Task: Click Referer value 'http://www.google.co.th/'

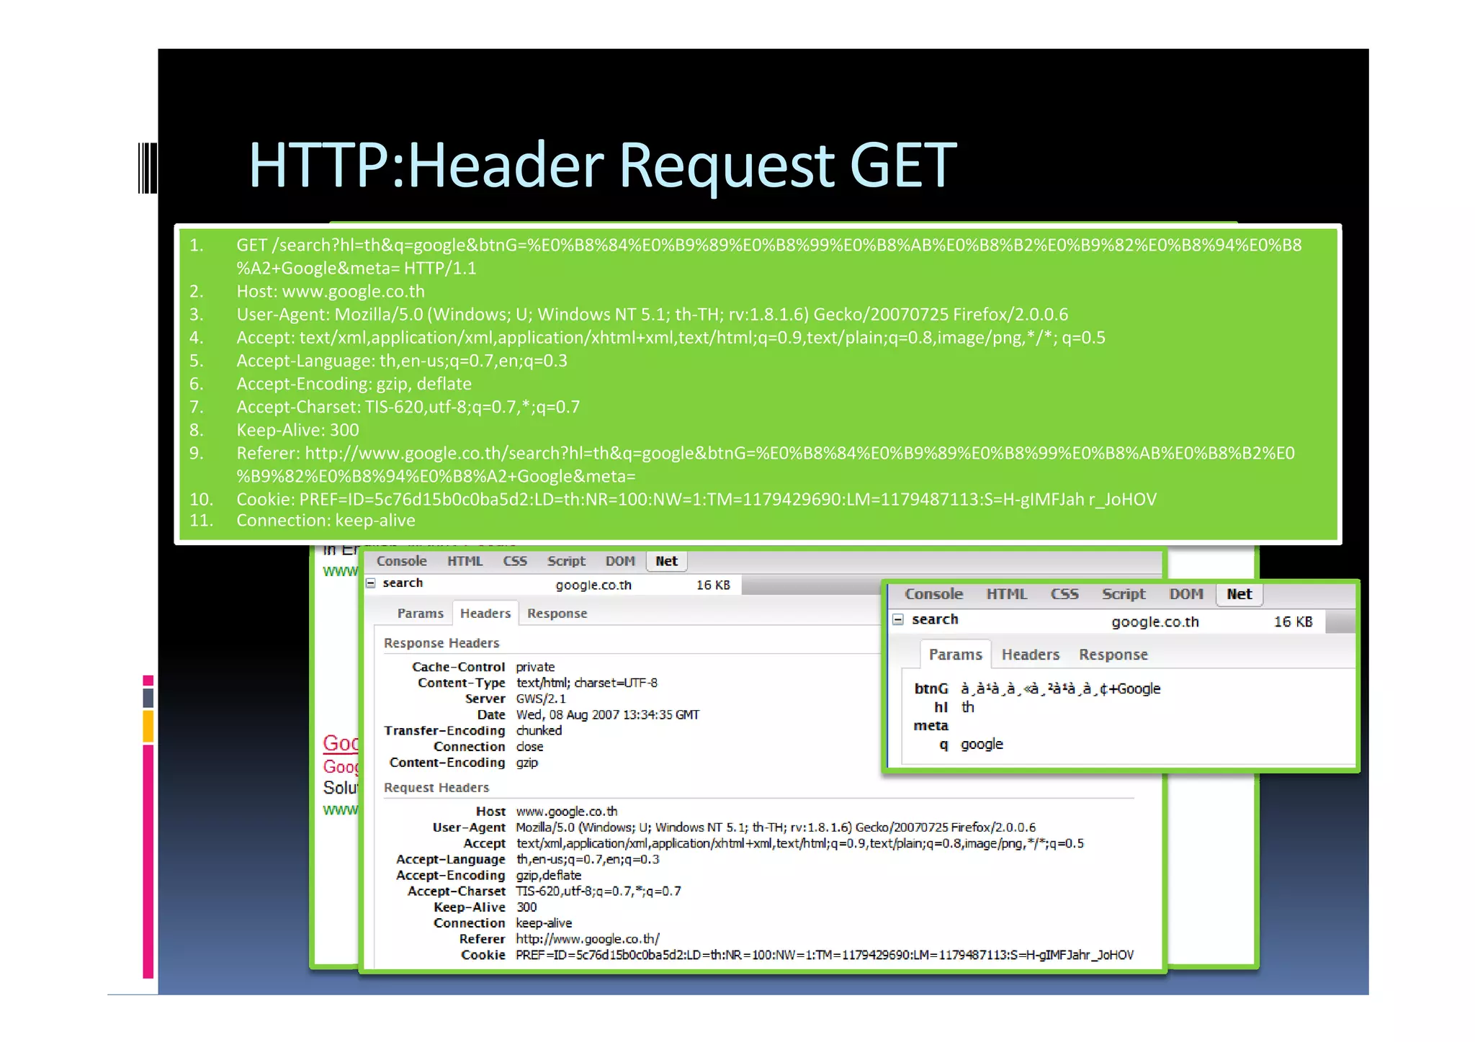Action: click(587, 939)
